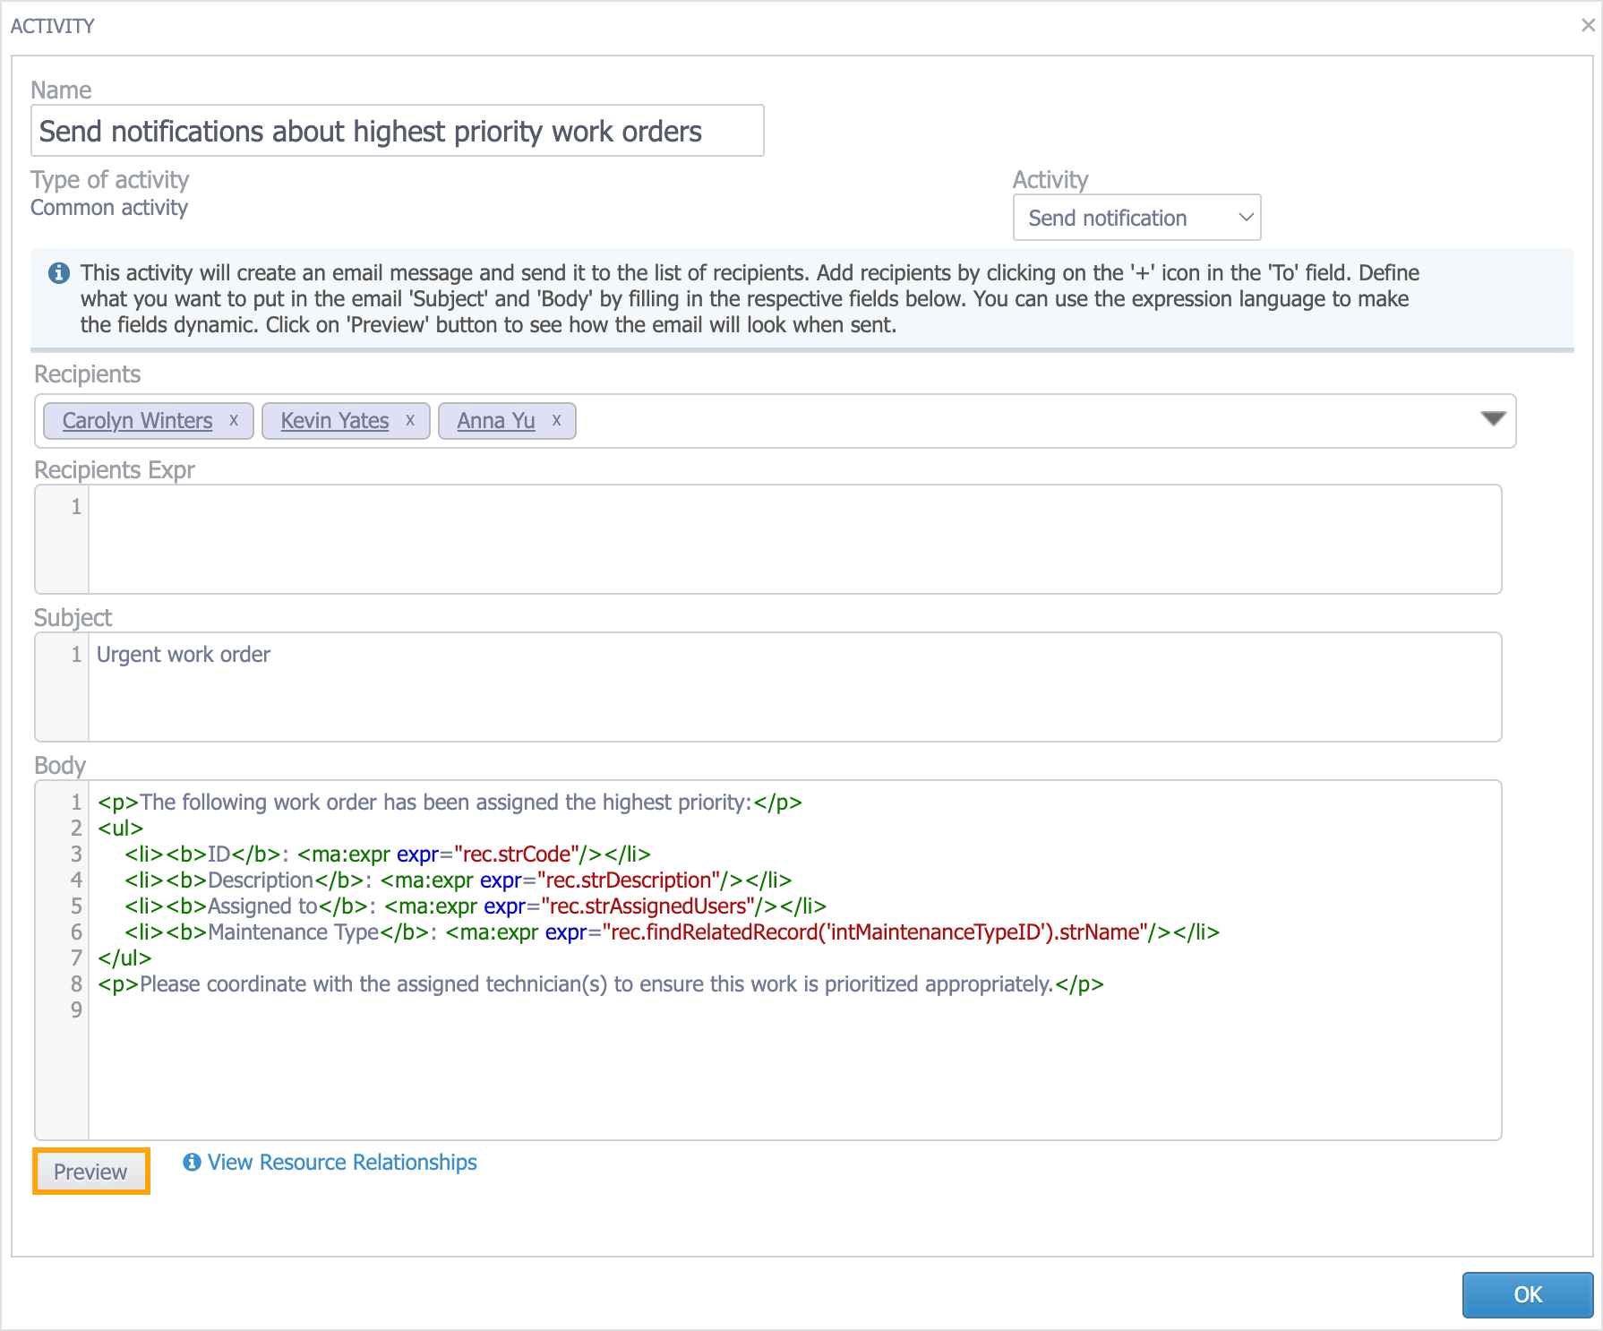Open the Send notification activity dropdown

[1136, 218]
